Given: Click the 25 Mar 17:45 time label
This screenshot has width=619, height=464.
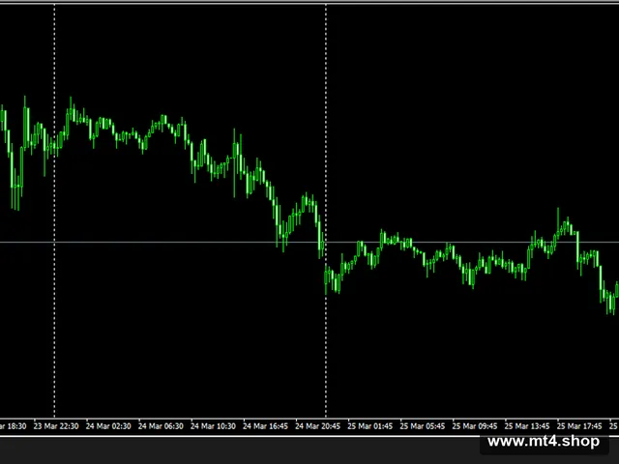Looking at the screenshot, I should point(579,426).
